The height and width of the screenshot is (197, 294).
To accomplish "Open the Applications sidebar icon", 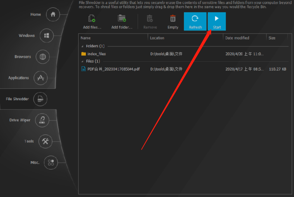I will 40,78.
